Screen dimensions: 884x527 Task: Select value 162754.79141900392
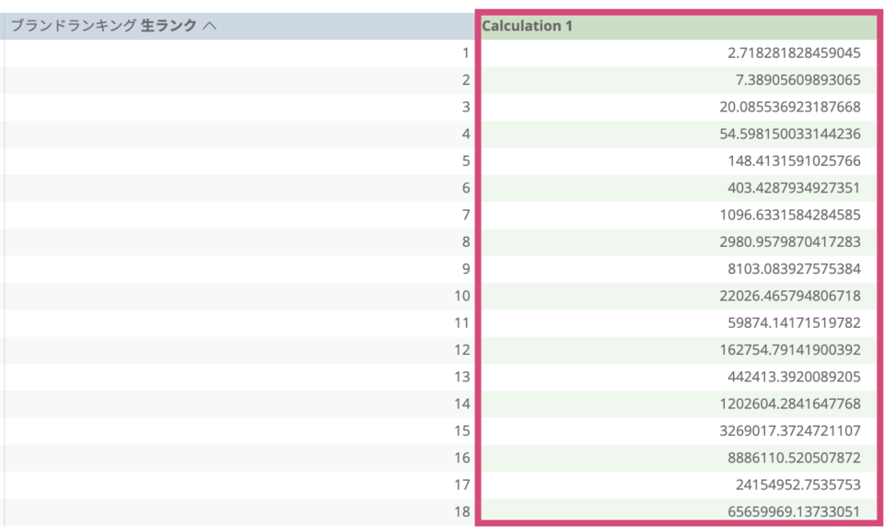[790, 350]
